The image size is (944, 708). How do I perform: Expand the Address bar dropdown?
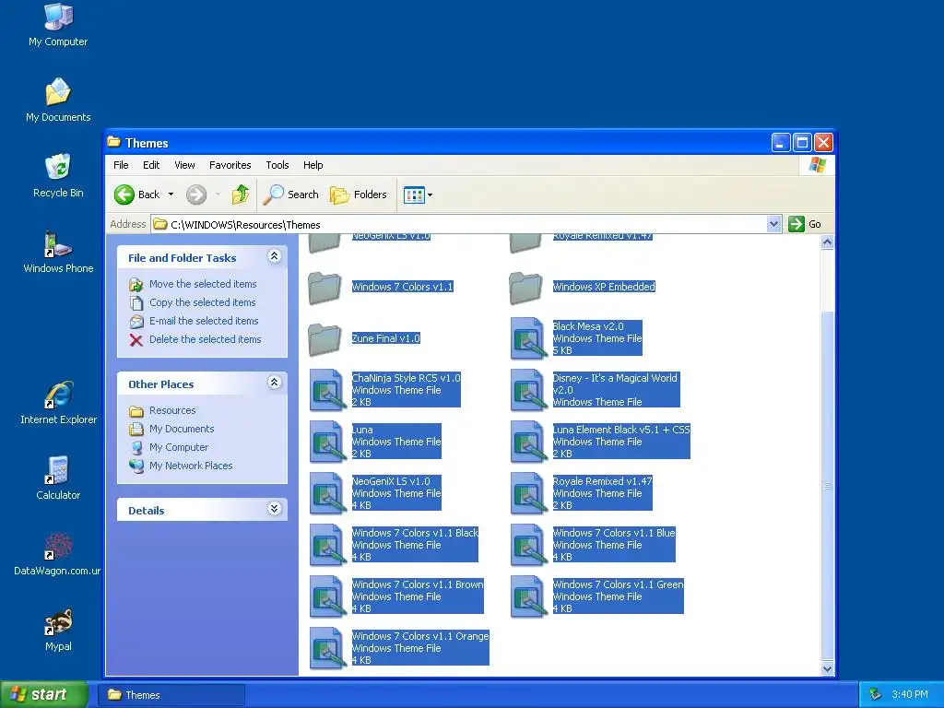click(774, 225)
